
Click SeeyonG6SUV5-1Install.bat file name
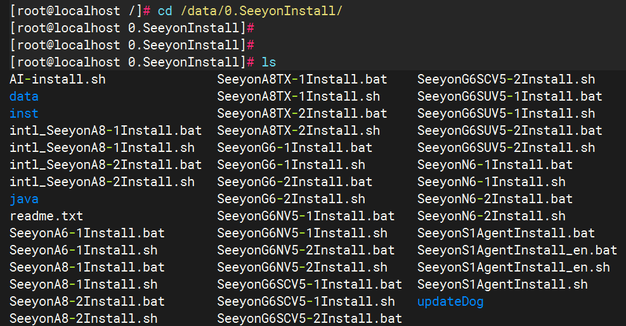click(x=510, y=96)
